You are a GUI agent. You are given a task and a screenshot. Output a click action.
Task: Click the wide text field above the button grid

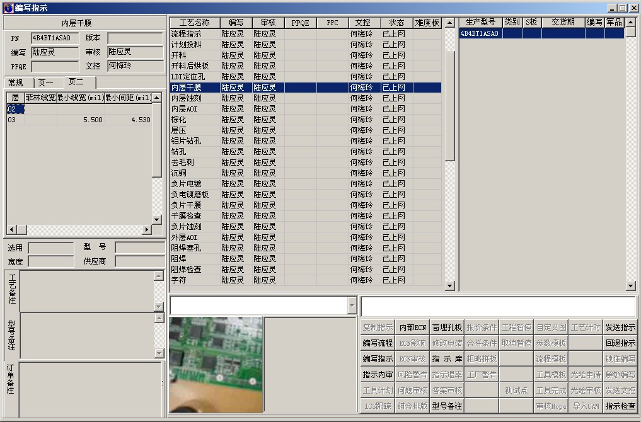tap(498, 306)
